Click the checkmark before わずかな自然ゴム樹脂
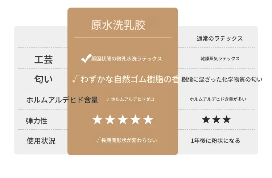The image size is (272, 178). (x=76, y=79)
